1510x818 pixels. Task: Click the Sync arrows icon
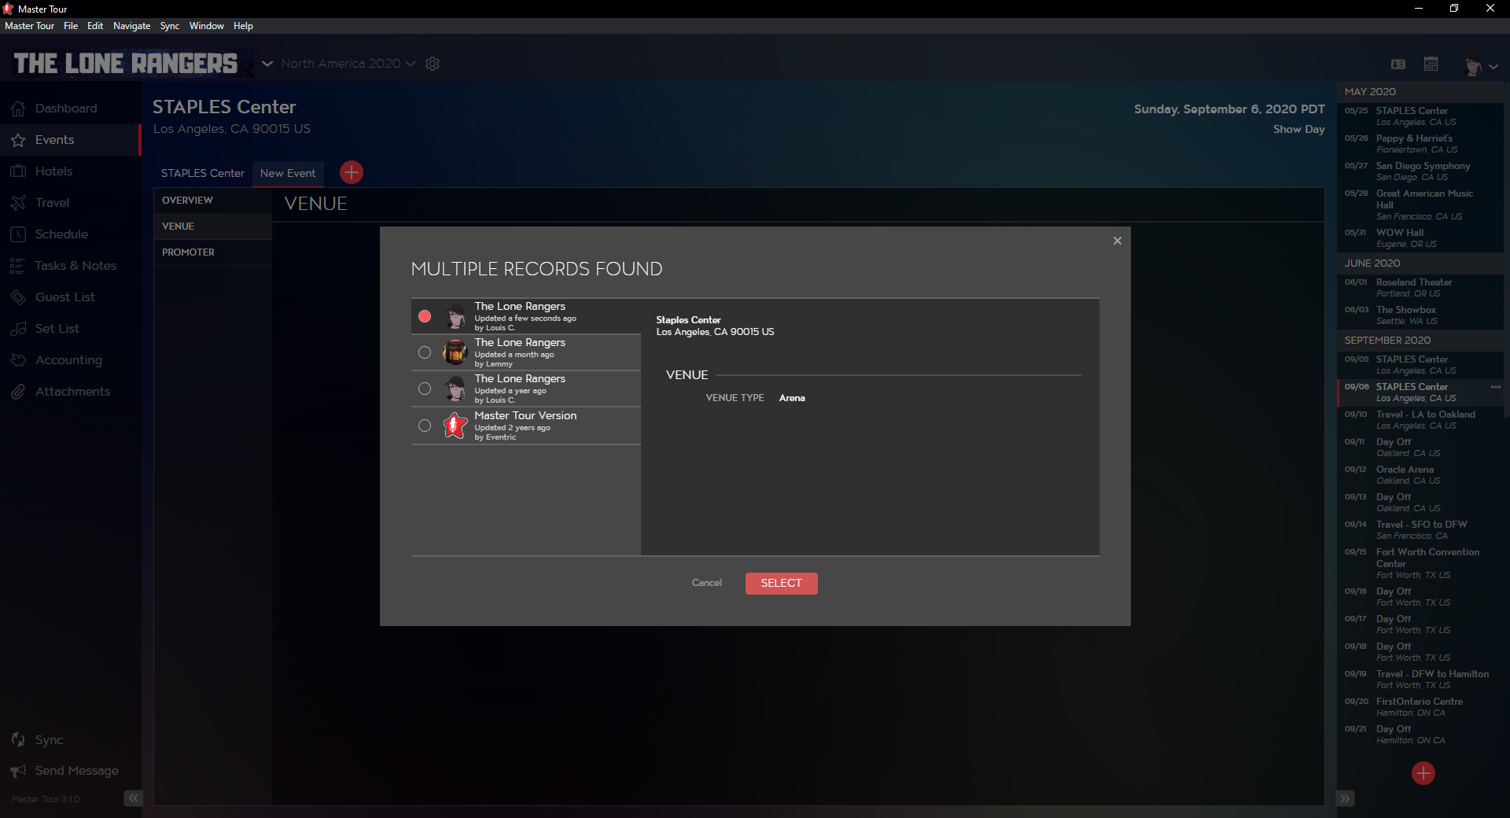tap(18, 739)
